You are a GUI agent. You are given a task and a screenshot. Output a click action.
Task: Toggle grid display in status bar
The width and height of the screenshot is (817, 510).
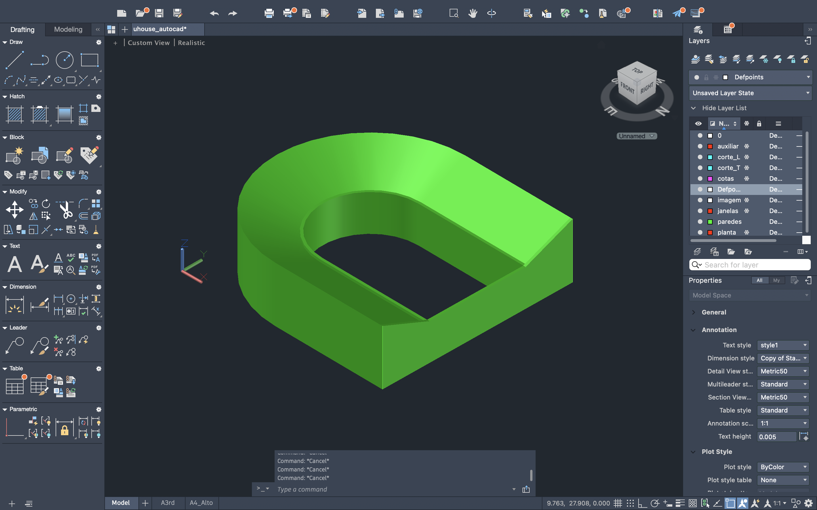point(618,503)
